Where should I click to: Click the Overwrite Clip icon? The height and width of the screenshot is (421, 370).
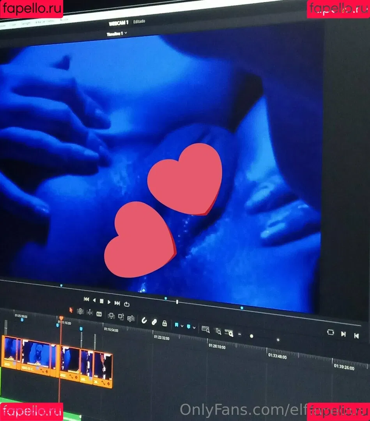pyautogui.click(x=121, y=317)
